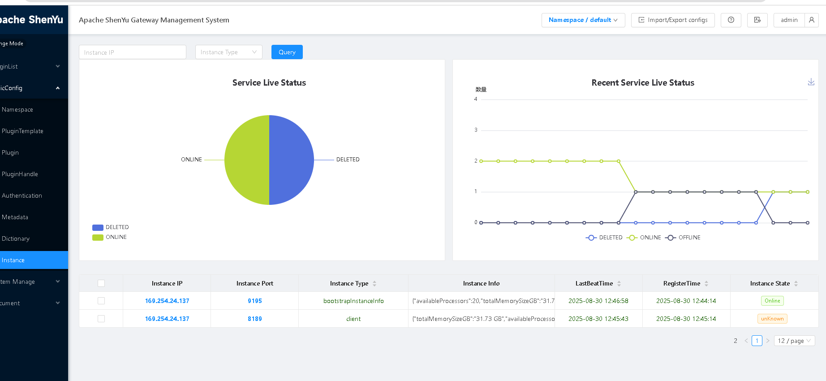Screen dimensions: 826x381
Task: Click Import/Export configs button
Action: click(672, 20)
